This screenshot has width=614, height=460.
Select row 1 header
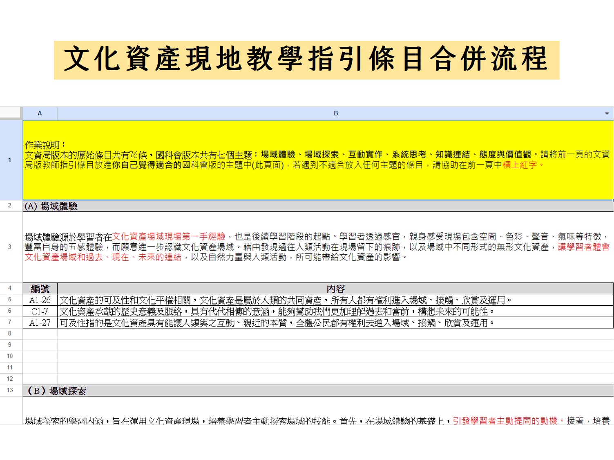(x=10, y=160)
